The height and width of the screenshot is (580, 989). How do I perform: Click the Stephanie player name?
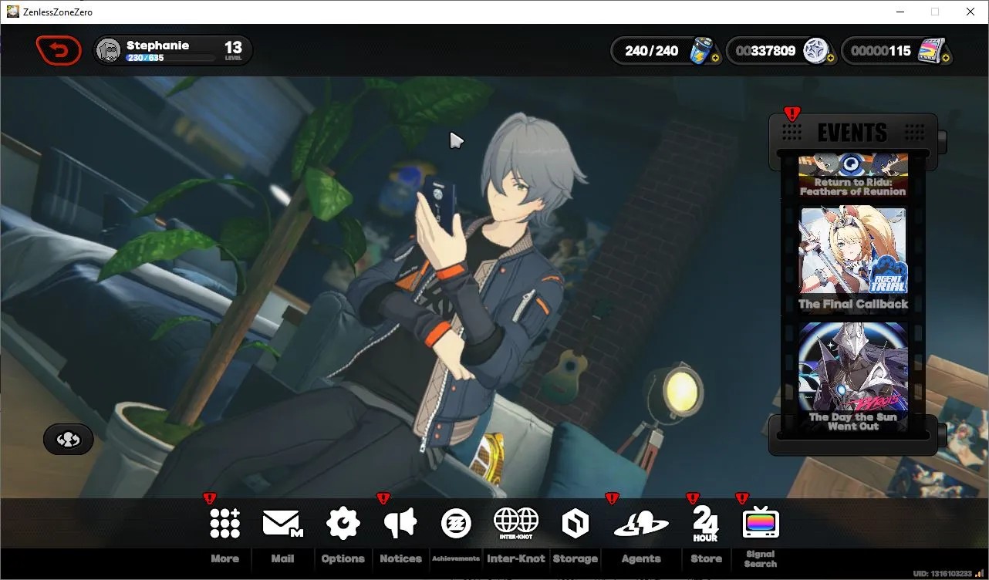[157, 46]
